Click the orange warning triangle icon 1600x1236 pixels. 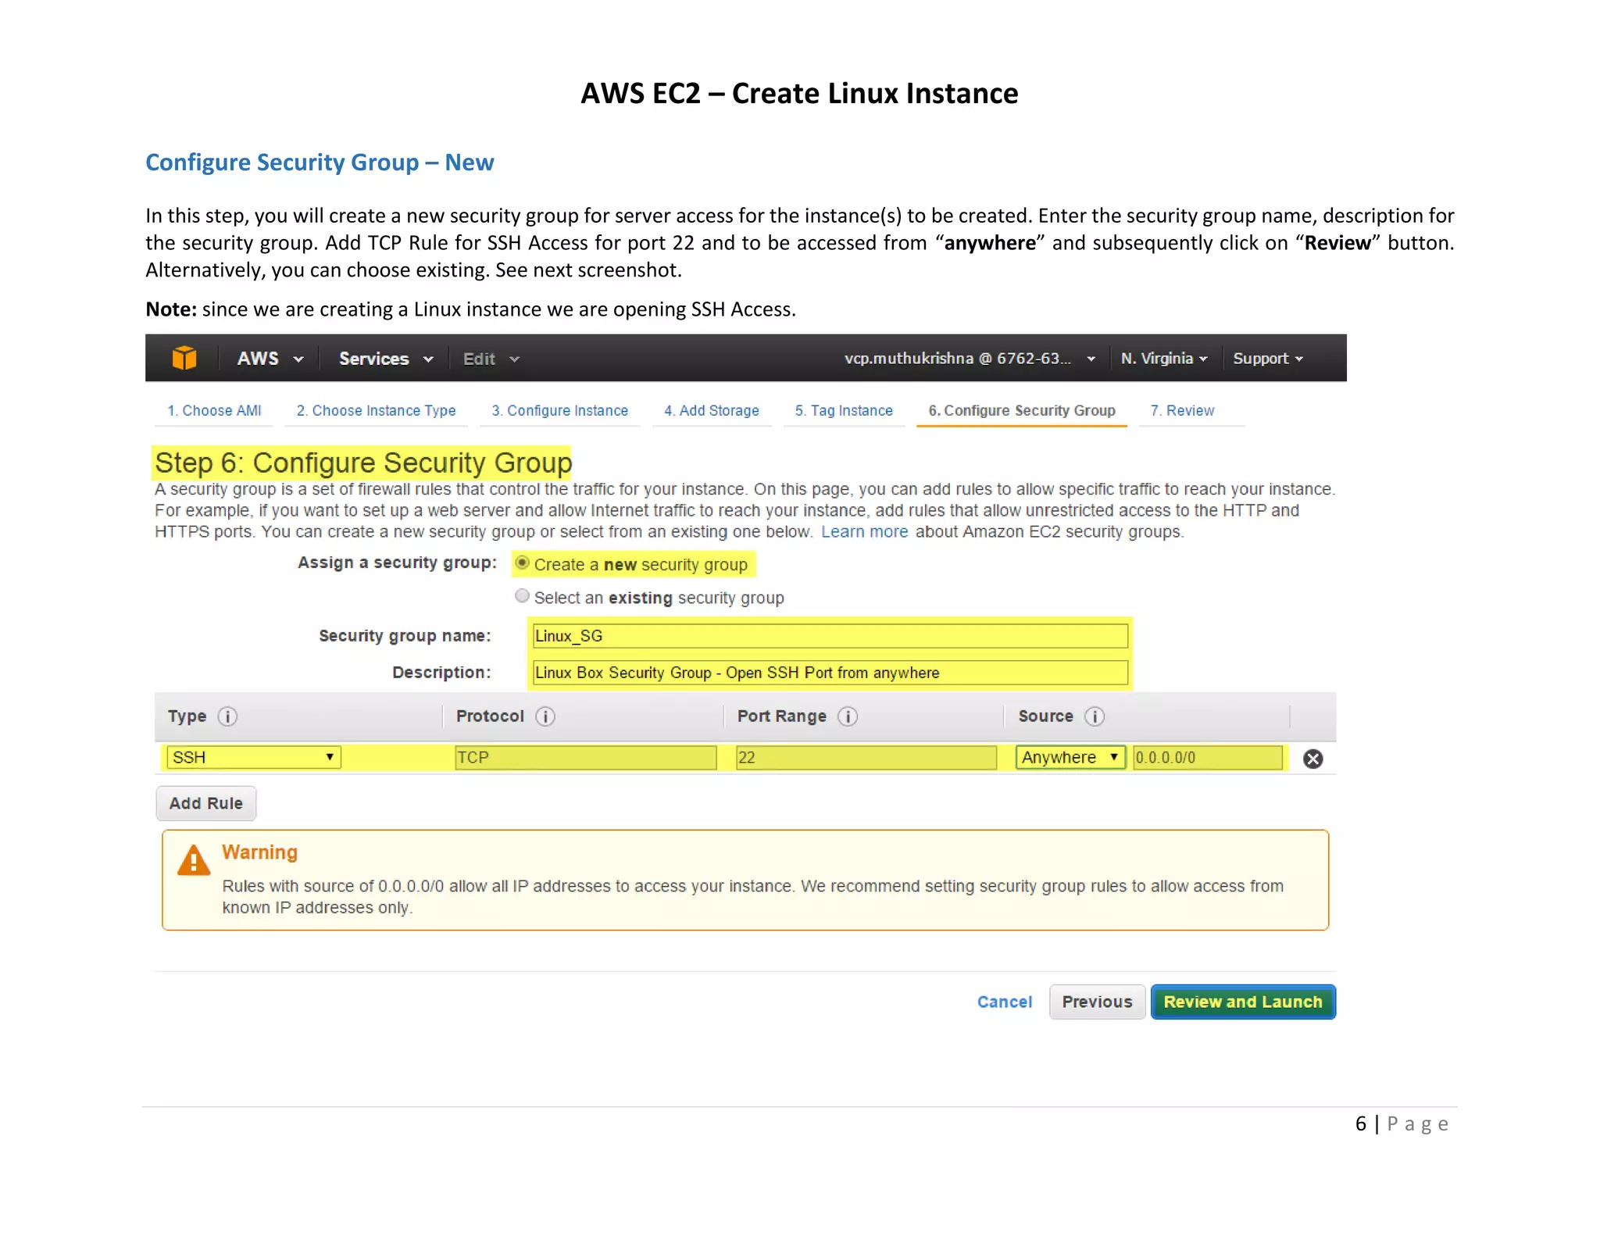click(194, 860)
